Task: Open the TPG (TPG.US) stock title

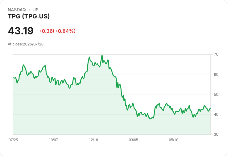Action: coord(29,16)
